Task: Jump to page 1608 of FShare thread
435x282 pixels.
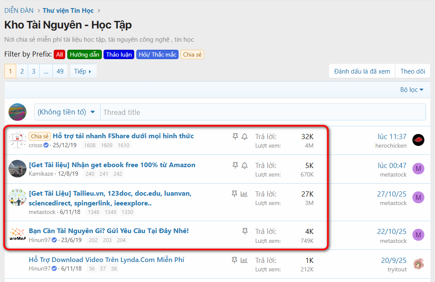Action: 89,145
